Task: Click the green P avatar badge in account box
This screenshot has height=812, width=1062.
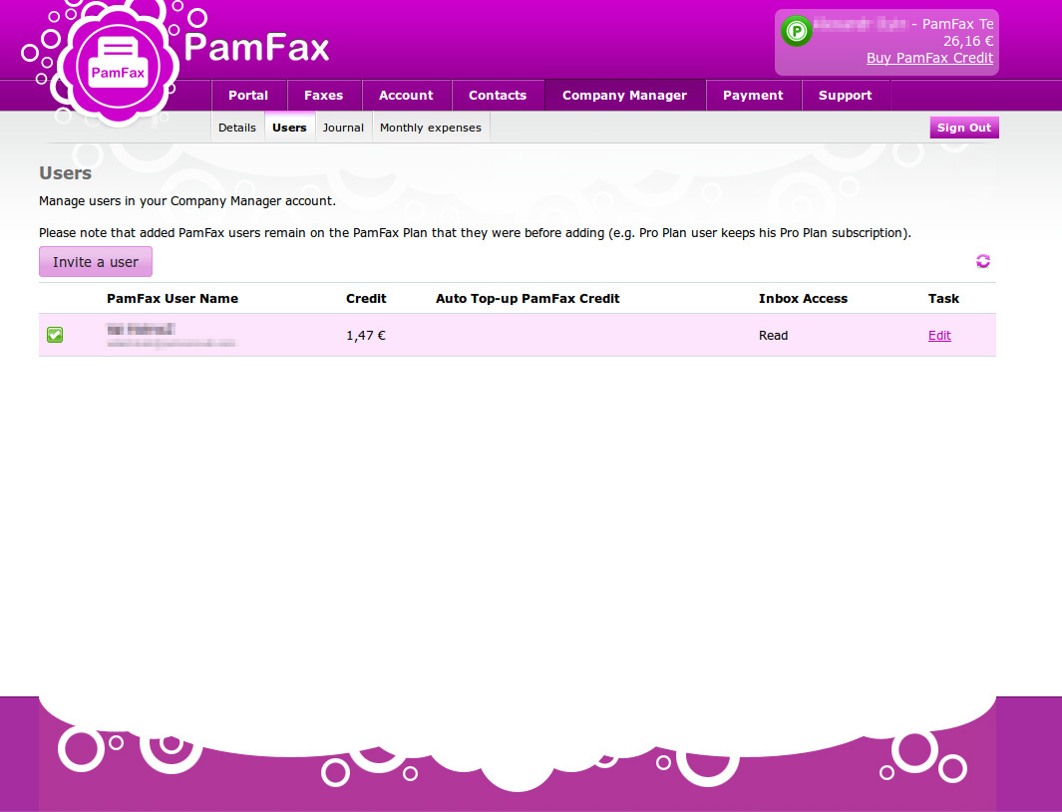Action: (796, 32)
